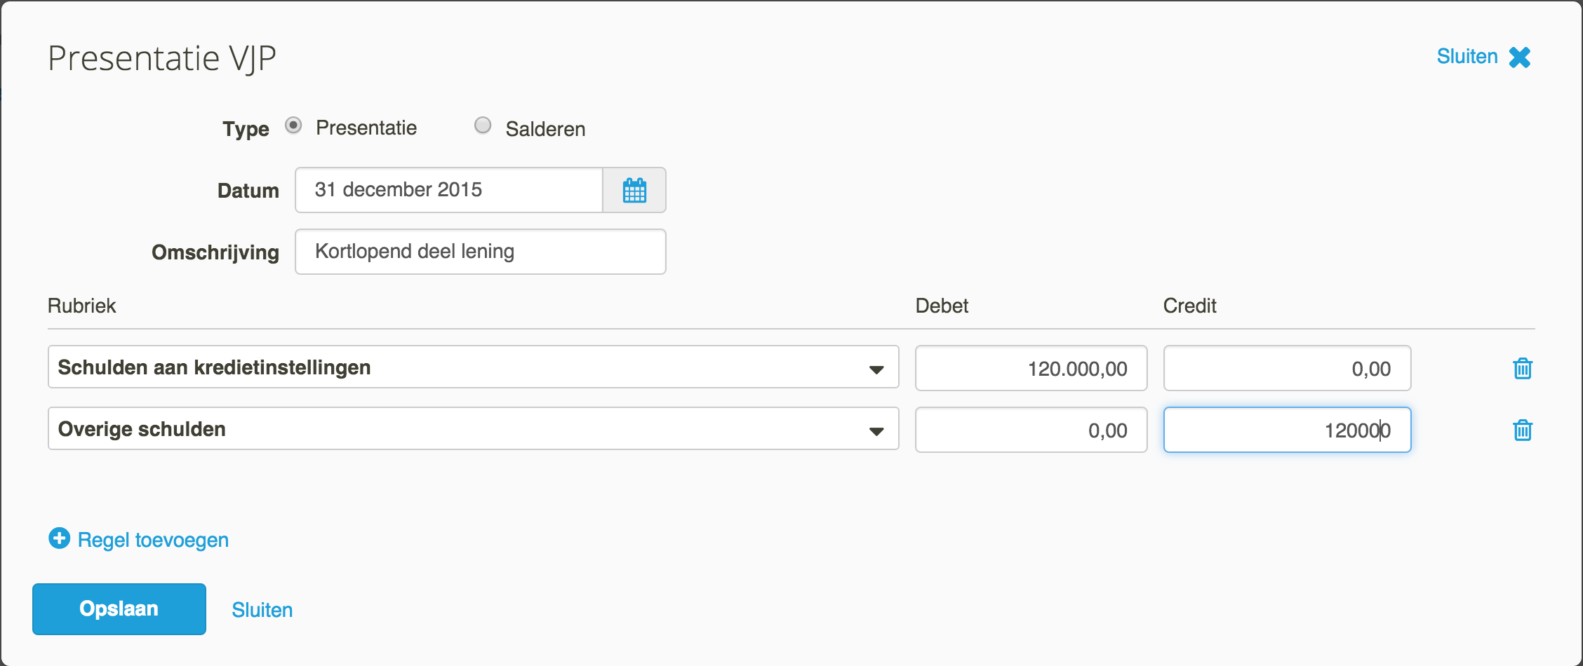This screenshot has width=1583, height=666.
Task: Click the Credit field containing 120000
Action: click(1287, 430)
